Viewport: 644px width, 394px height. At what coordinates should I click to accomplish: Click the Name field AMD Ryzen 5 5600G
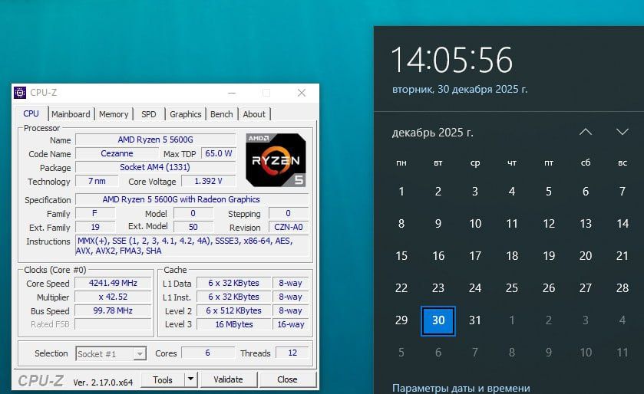click(155, 140)
